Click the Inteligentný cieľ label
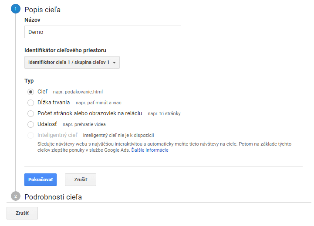This screenshot has width=314, height=226. click(x=57, y=135)
